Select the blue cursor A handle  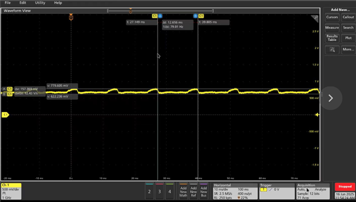coord(160,16)
